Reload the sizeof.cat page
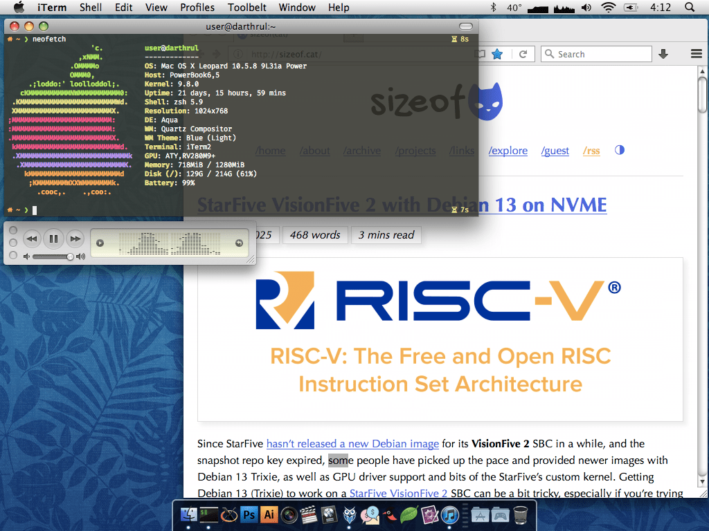Viewport: 709px width, 531px height. point(523,54)
